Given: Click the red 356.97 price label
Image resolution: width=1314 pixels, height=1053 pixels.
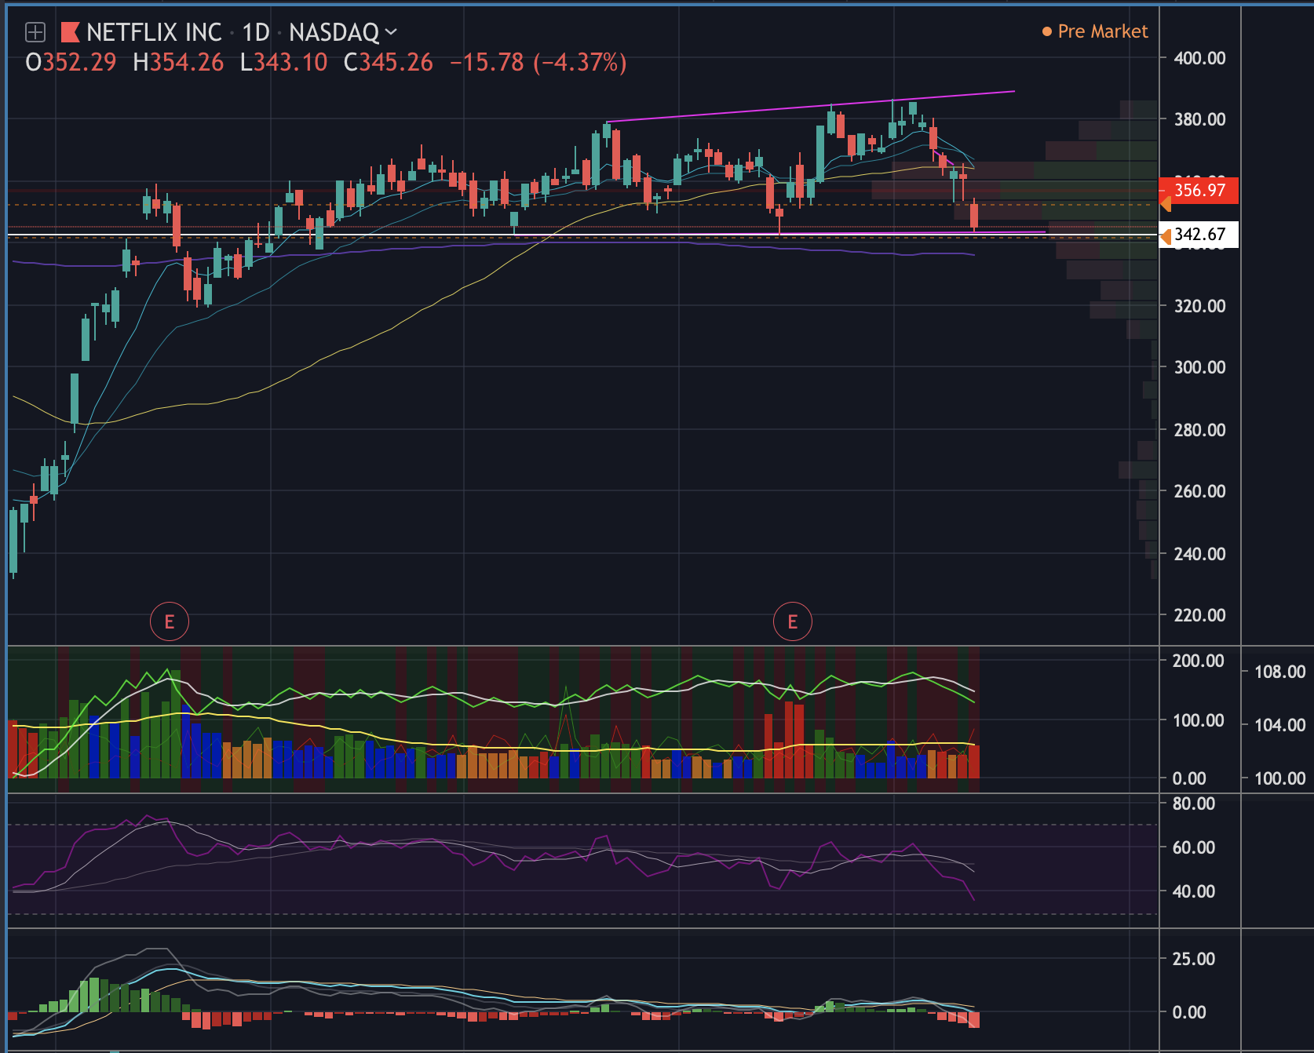Looking at the screenshot, I should (x=1199, y=190).
